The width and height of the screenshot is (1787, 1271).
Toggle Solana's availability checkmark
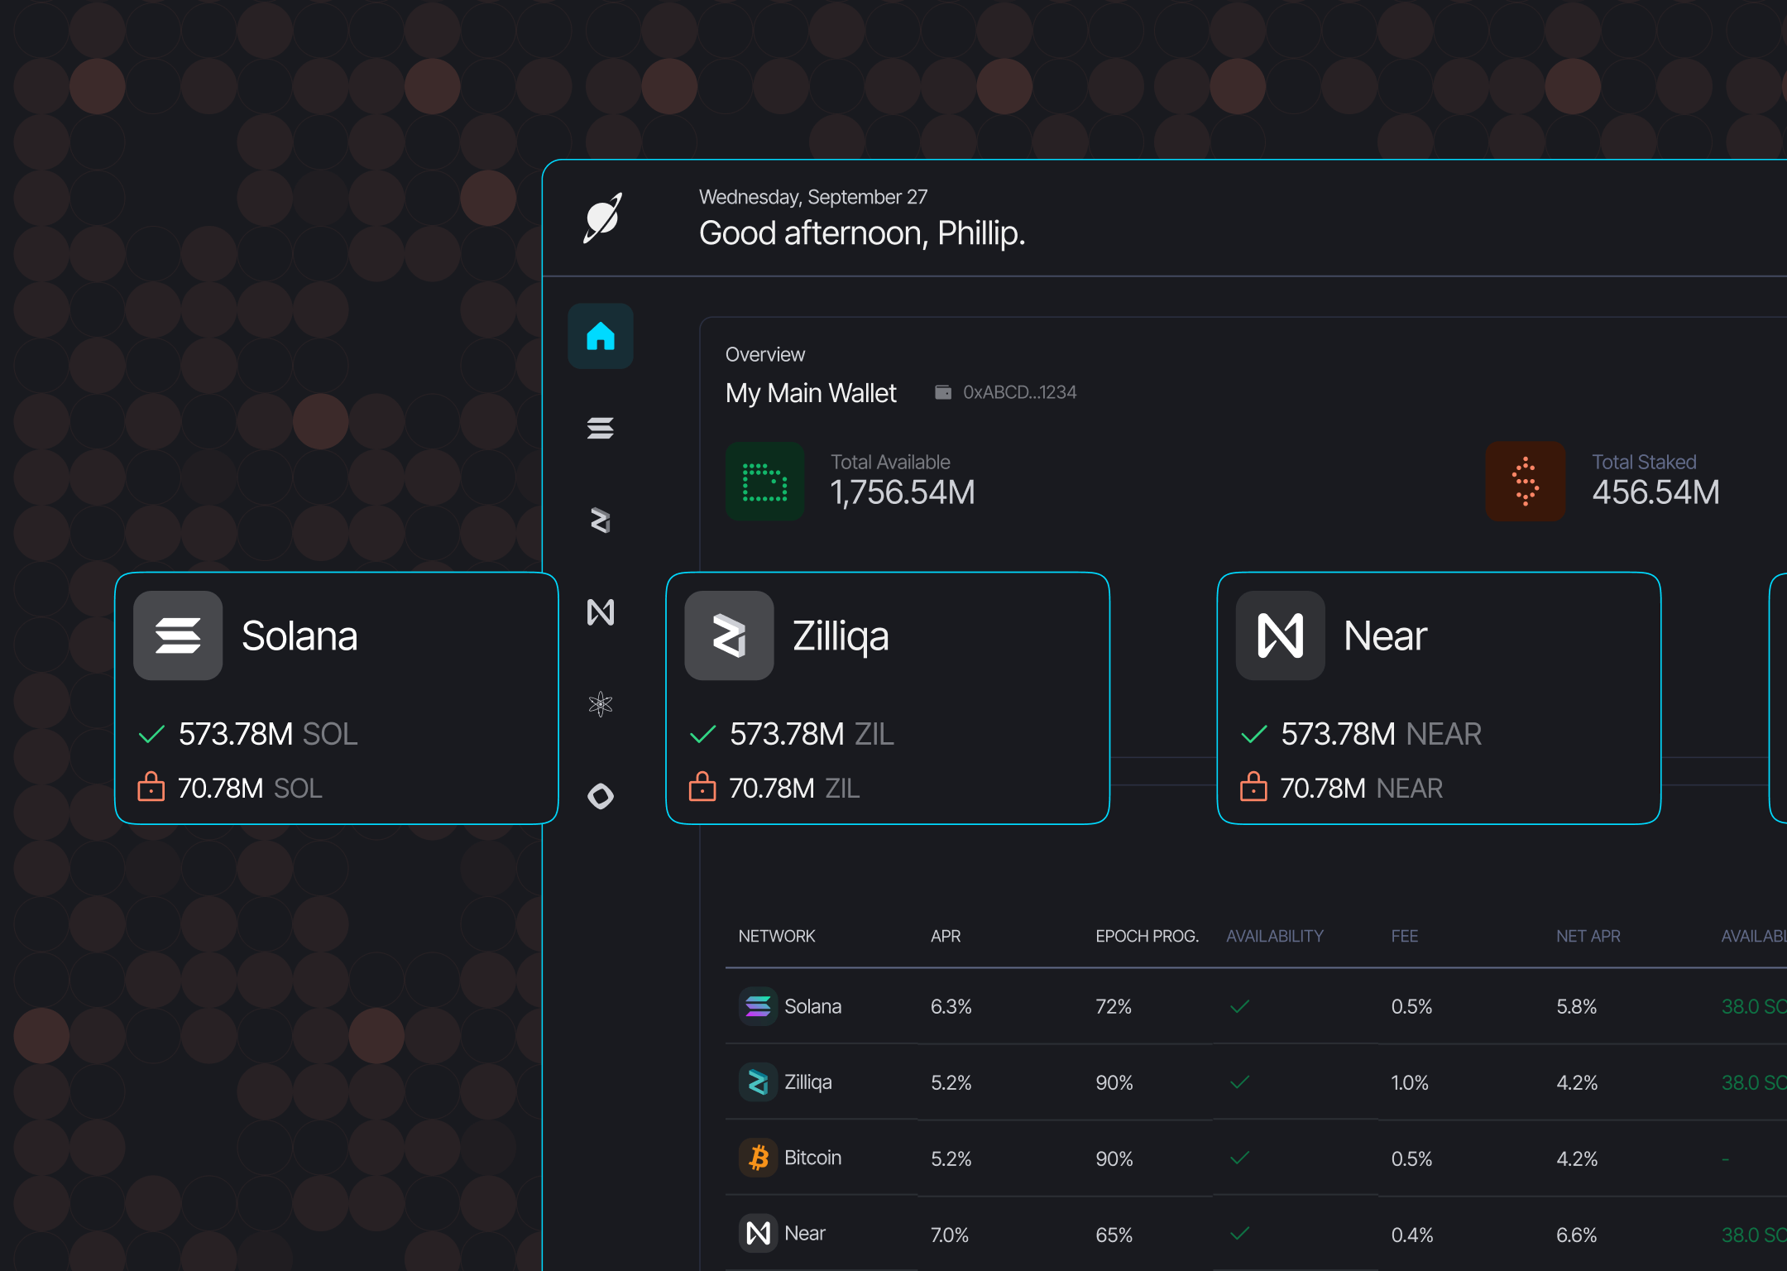[x=1238, y=1006]
